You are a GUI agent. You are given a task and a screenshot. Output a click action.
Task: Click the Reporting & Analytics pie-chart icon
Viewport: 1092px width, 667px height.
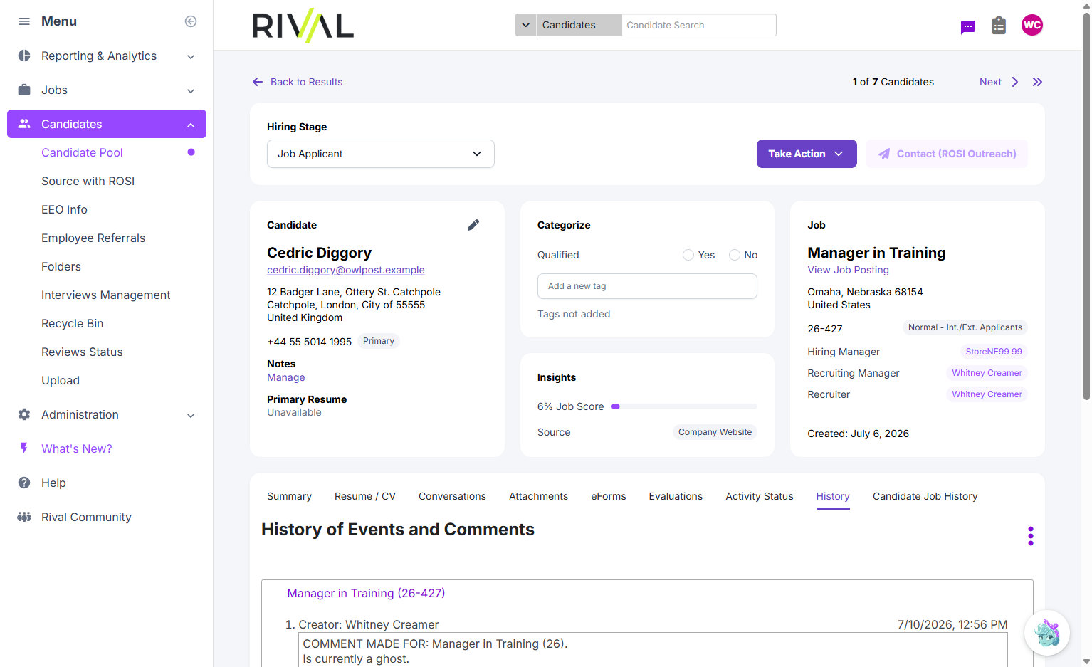tap(24, 56)
